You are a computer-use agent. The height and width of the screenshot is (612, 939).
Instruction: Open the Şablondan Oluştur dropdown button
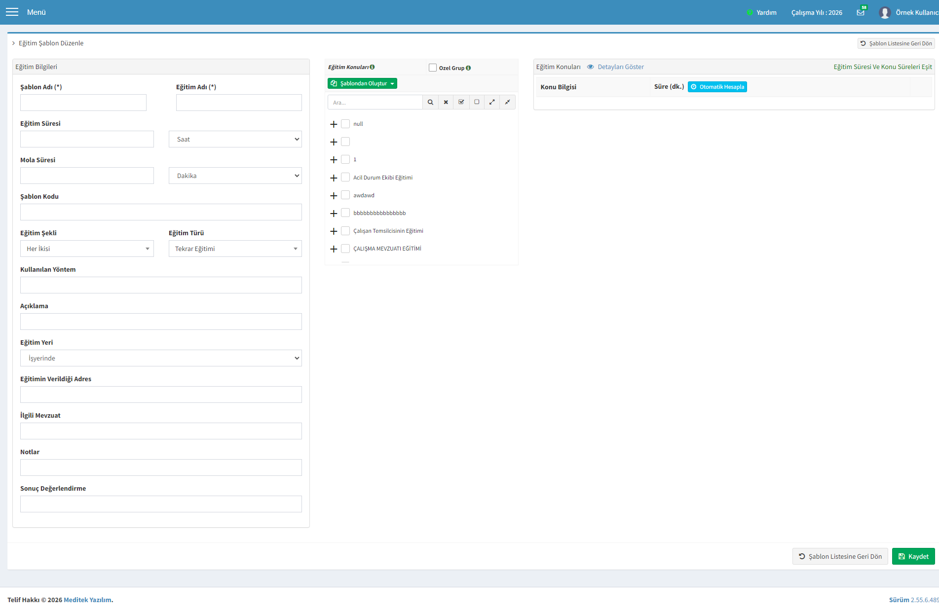[x=362, y=83]
